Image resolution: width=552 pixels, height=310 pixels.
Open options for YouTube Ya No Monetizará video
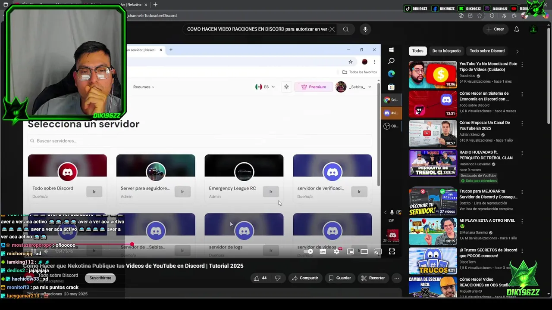pyautogui.click(x=522, y=65)
